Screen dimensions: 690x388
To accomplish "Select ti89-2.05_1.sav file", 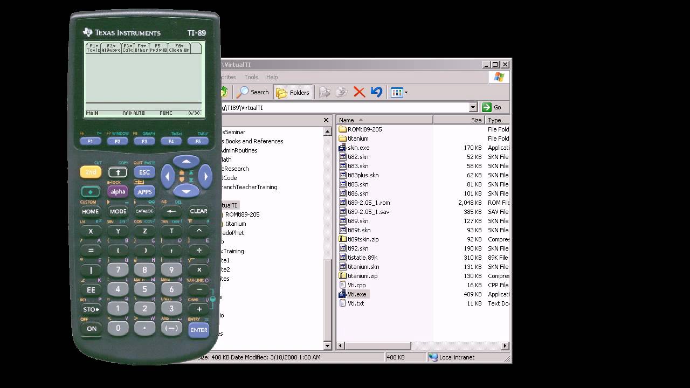I will click(364, 212).
